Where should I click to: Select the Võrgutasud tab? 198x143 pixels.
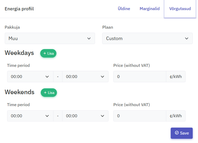pos(180,9)
